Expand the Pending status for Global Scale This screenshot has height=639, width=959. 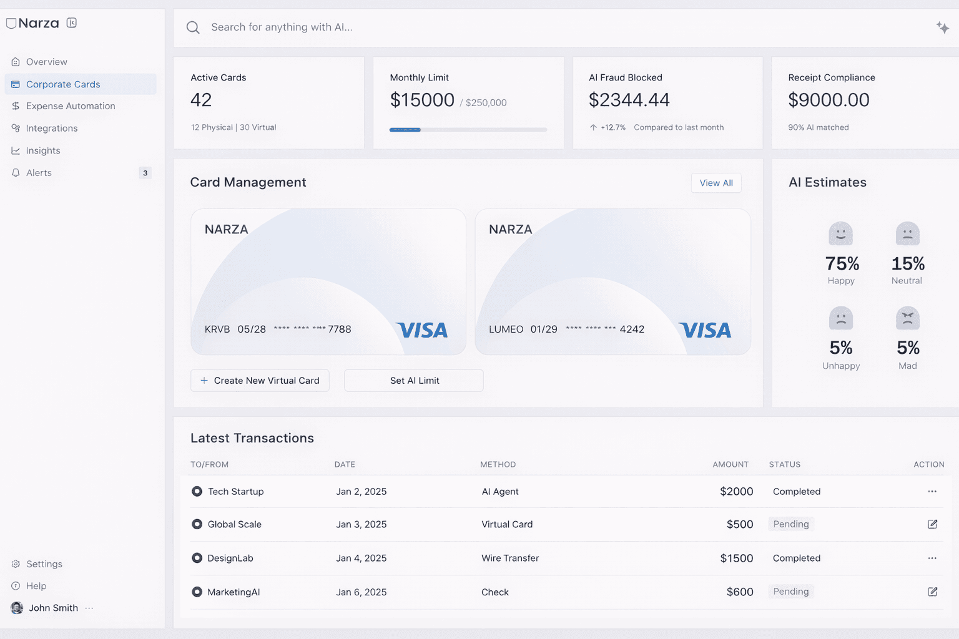[790, 524]
